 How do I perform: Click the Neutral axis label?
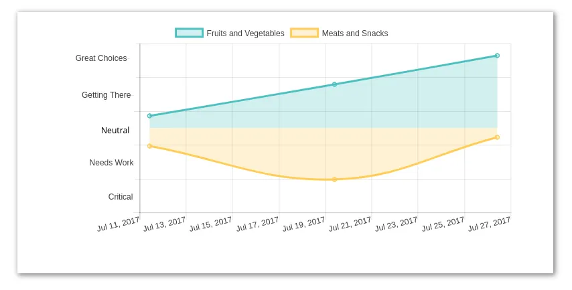click(115, 131)
